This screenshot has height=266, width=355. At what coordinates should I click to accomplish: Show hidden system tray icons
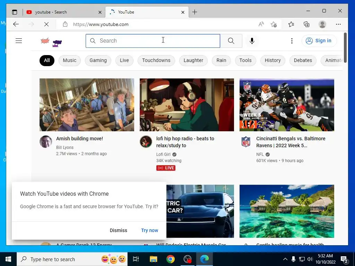[285, 259]
